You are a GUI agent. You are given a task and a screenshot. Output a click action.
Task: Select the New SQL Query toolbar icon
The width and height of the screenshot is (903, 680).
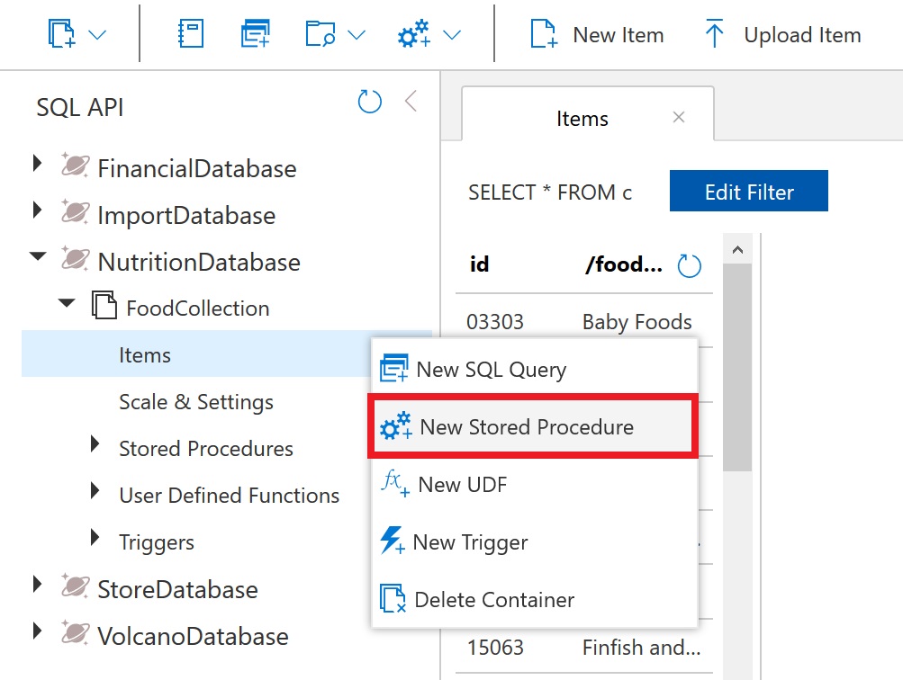coord(255,33)
